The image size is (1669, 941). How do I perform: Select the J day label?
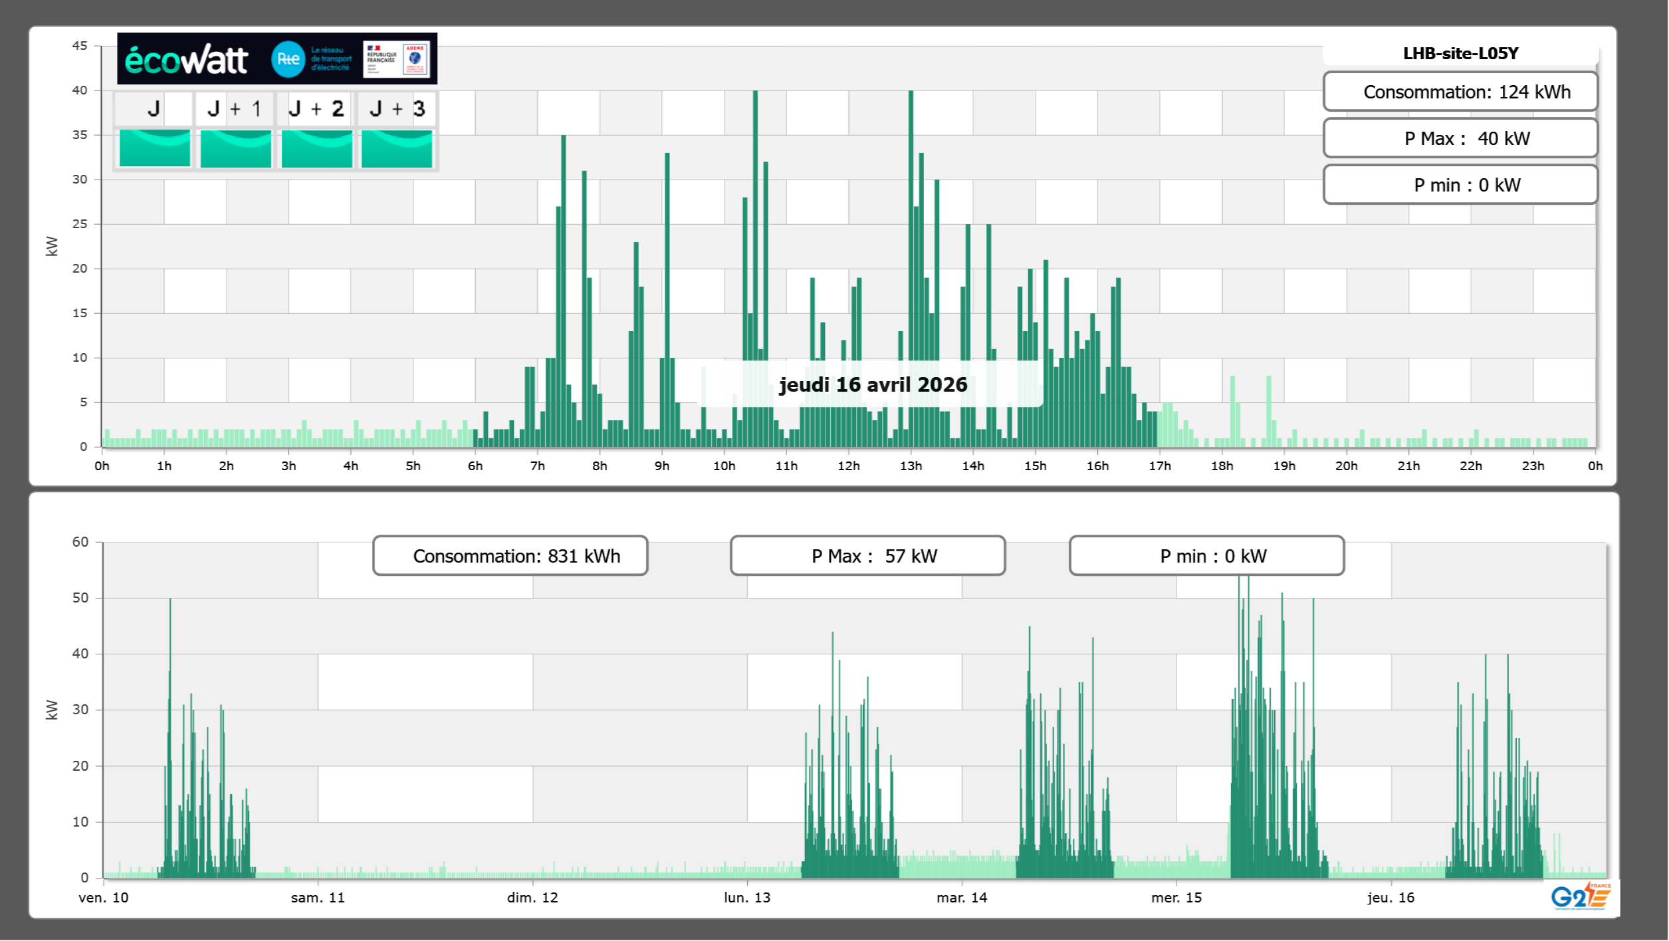pos(154,108)
